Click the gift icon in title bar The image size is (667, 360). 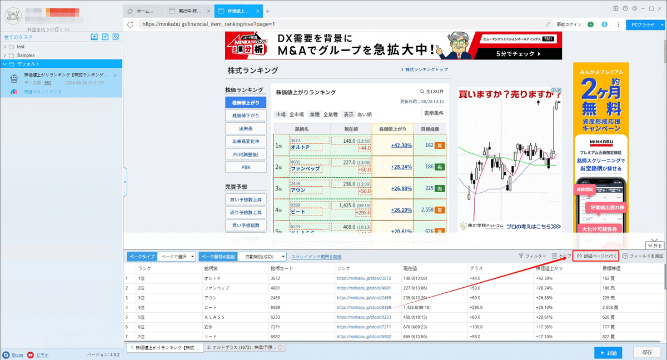[x=616, y=8]
